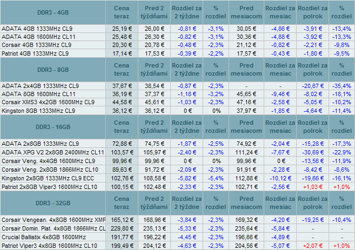Image resolution: width=355 pixels, height=250 pixels.
Task: Click the current price 72,88 € cell
Action: point(122,144)
